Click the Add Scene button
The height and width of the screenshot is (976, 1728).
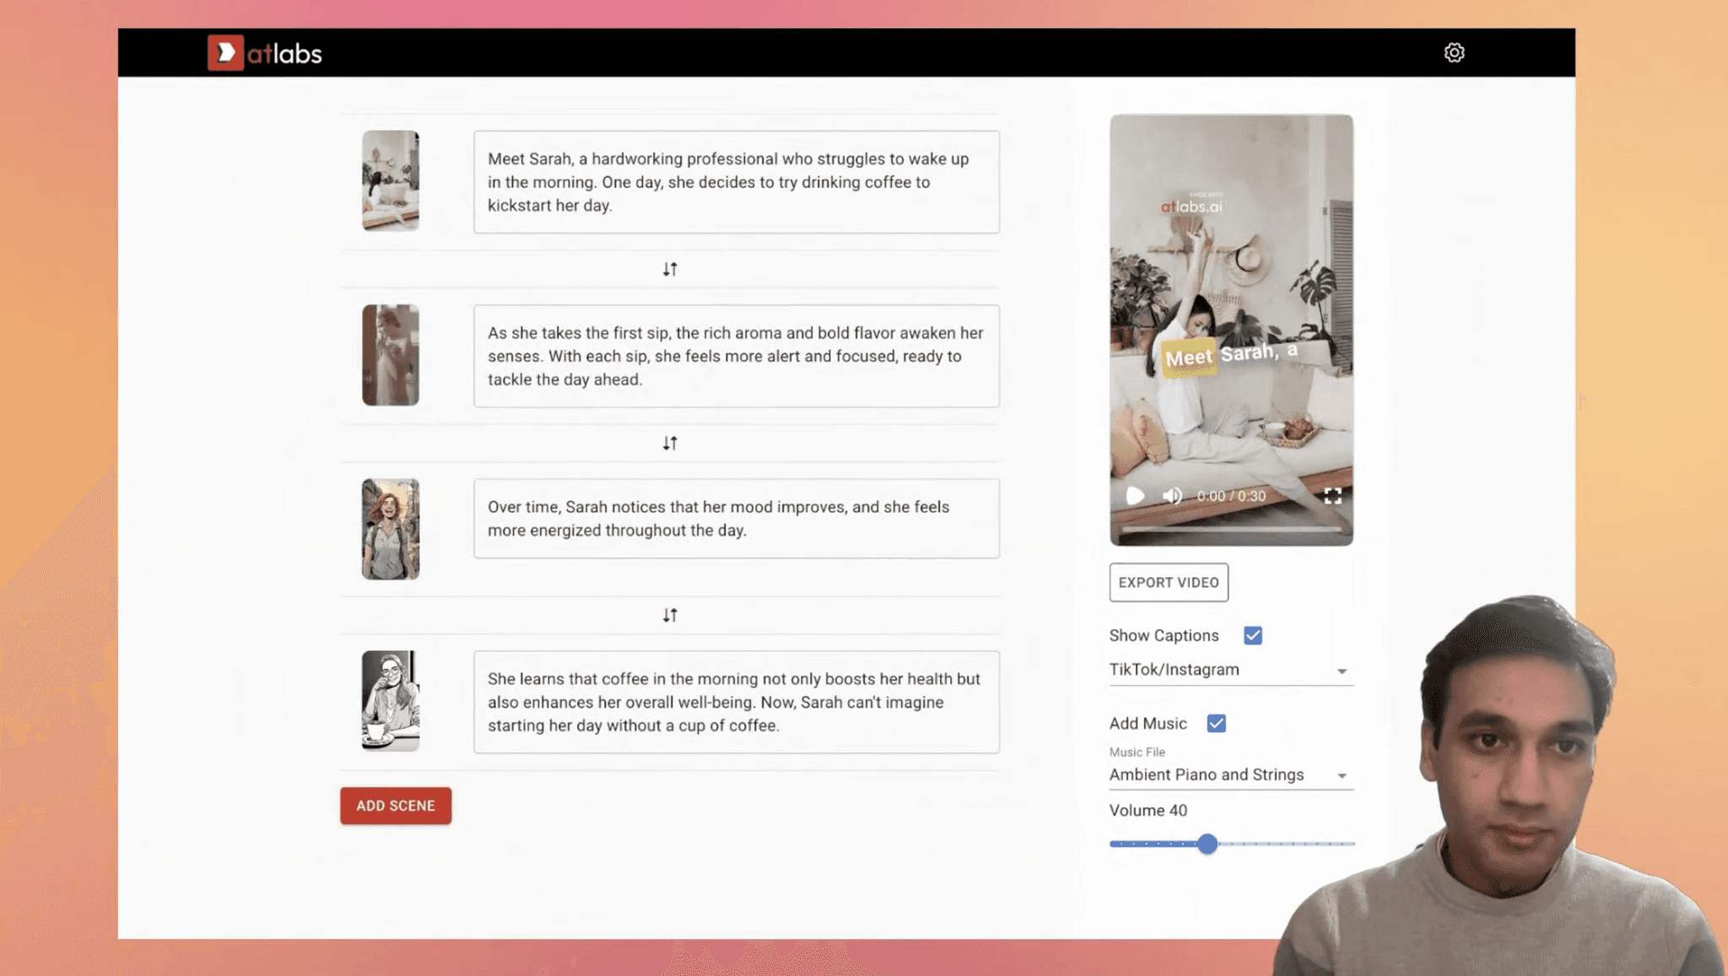(x=395, y=806)
